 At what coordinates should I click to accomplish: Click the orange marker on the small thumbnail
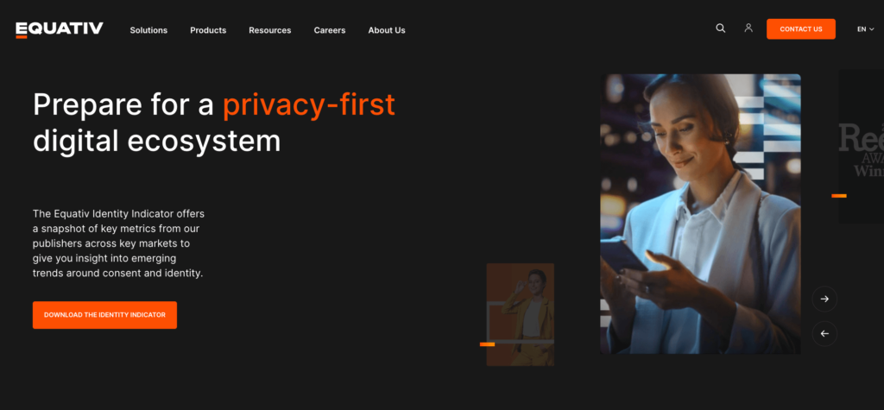tap(487, 344)
